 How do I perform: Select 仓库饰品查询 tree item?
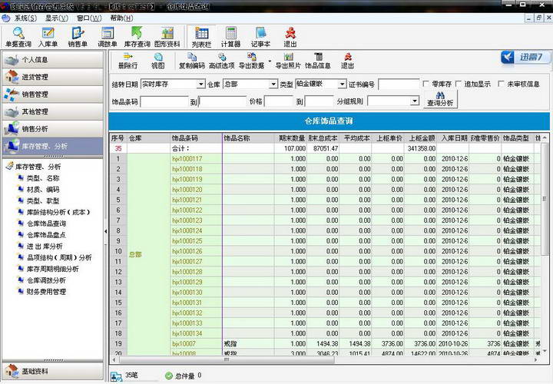coord(47,223)
